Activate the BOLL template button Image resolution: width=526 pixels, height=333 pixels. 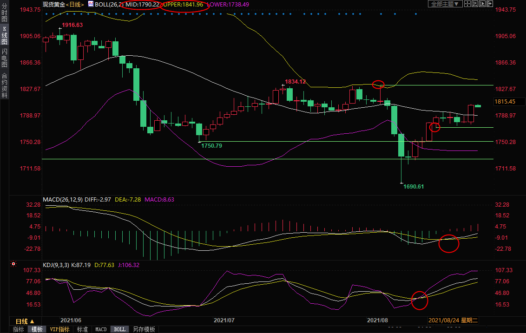pyautogui.click(x=119, y=329)
